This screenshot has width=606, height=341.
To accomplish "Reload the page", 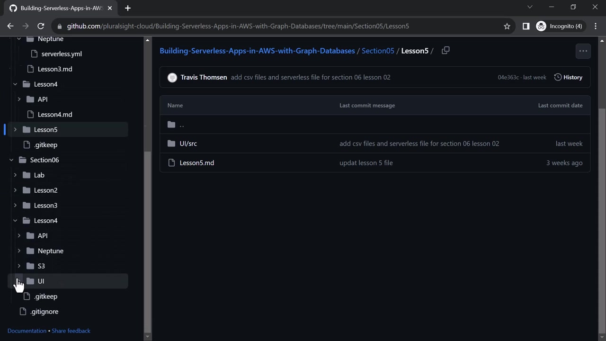I will (x=41, y=26).
